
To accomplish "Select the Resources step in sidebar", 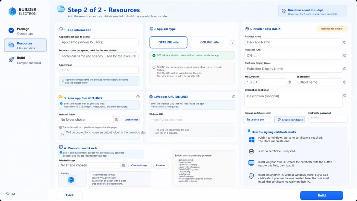I will coord(25,45).
